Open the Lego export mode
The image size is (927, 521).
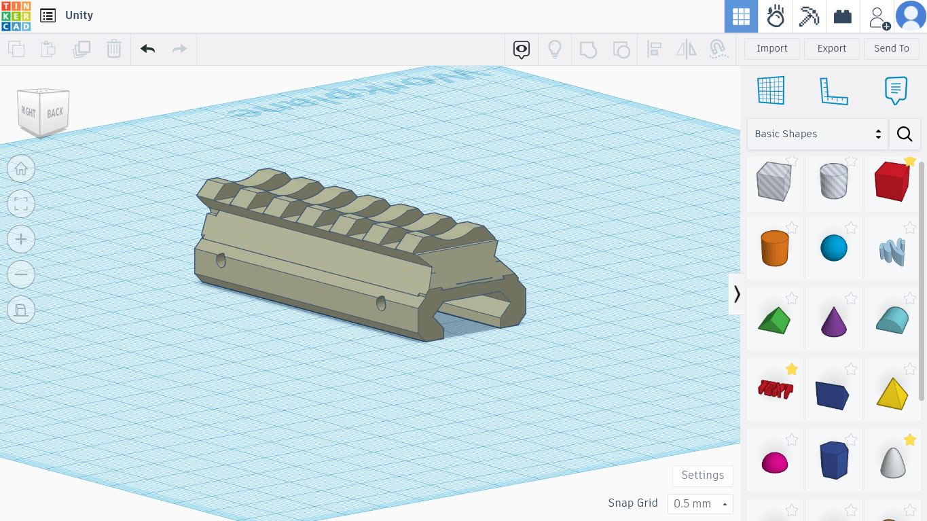(842, 16)
